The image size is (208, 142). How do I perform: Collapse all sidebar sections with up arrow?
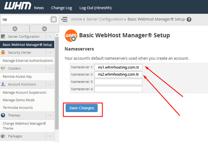click(x=15, y=29)
